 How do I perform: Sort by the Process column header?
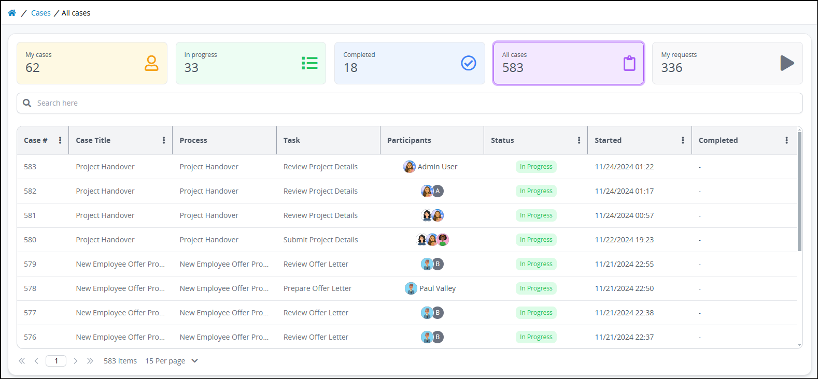click(193, 140)
